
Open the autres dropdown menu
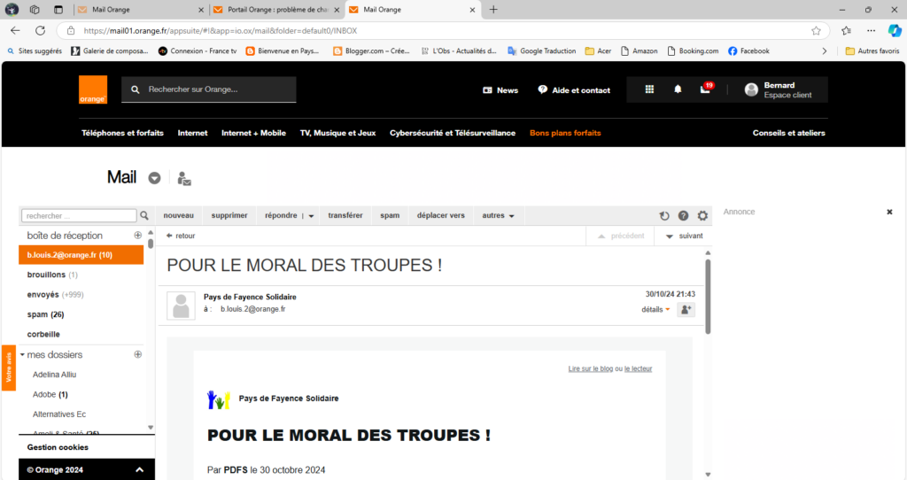(498, 215)
